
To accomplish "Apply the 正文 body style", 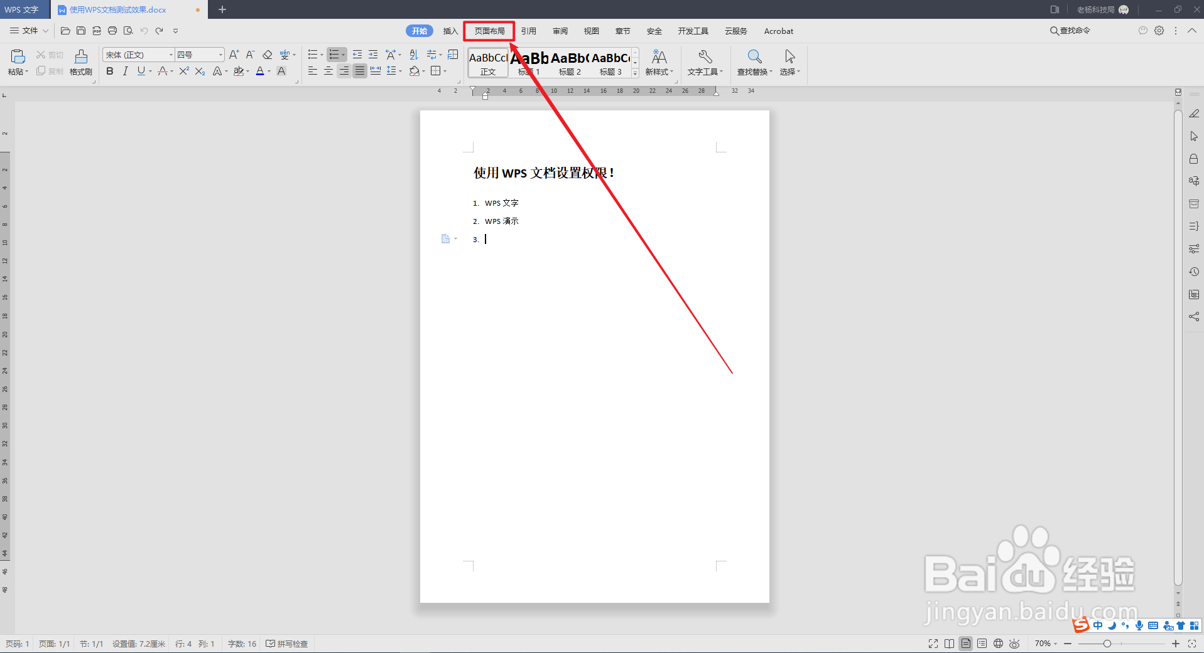I will click(x=488, y=63).
